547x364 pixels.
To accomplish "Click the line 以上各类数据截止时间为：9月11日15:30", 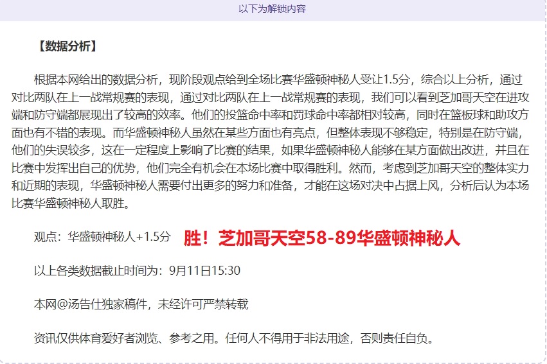I will click(x=137, y=271).
